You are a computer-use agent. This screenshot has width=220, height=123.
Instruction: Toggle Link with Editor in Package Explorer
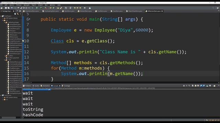click(x=18, y=14)
